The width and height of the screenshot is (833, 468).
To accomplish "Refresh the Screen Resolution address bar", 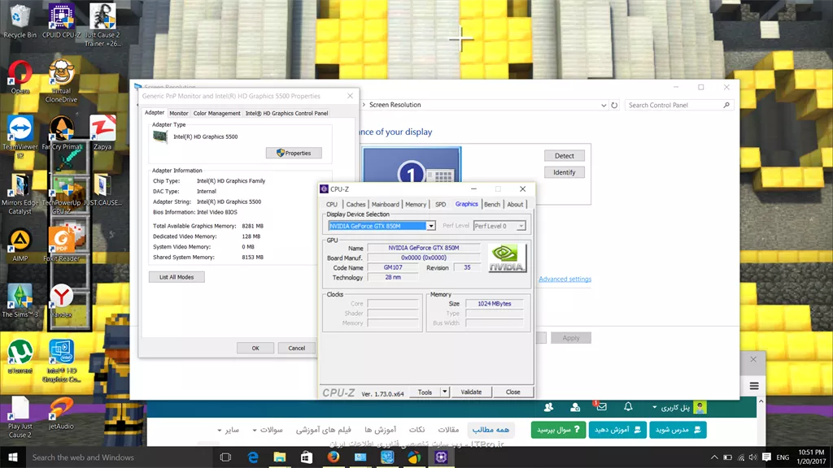I will tap(614, 105).
